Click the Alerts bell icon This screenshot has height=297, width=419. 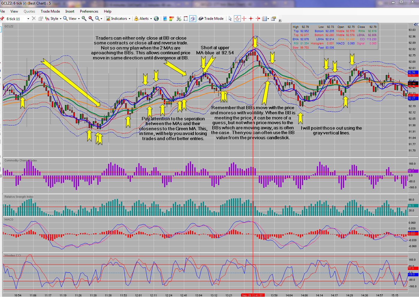pyautogui.click(x=137, y=19)
